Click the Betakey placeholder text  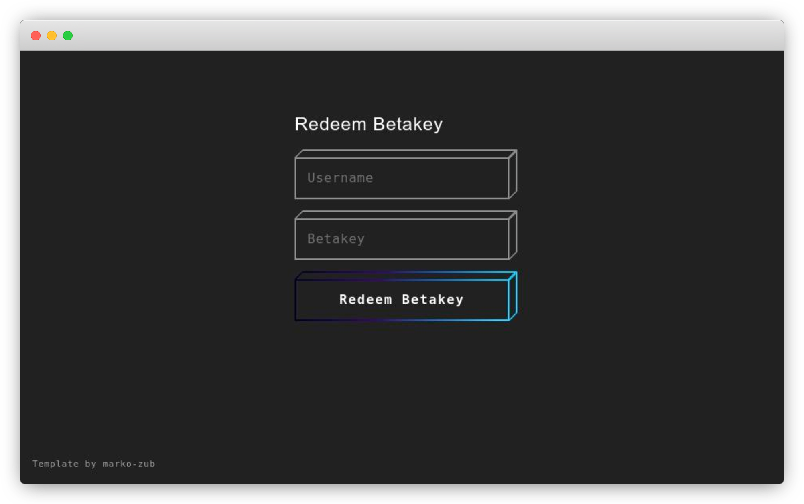point(336,239)
